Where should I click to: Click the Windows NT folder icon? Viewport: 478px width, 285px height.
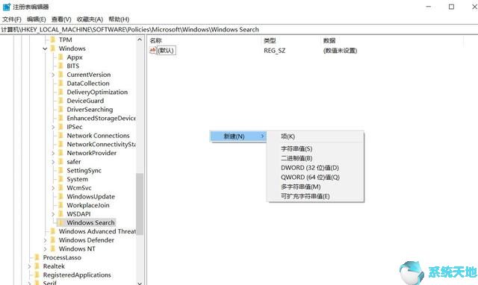pos(53,248)
